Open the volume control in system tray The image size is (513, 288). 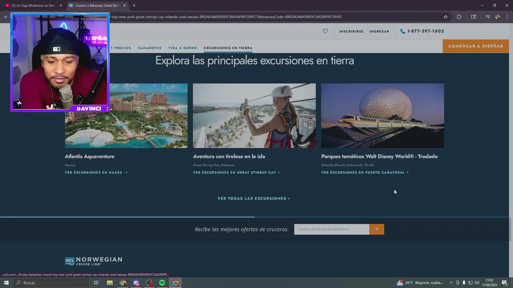(477, 283)
